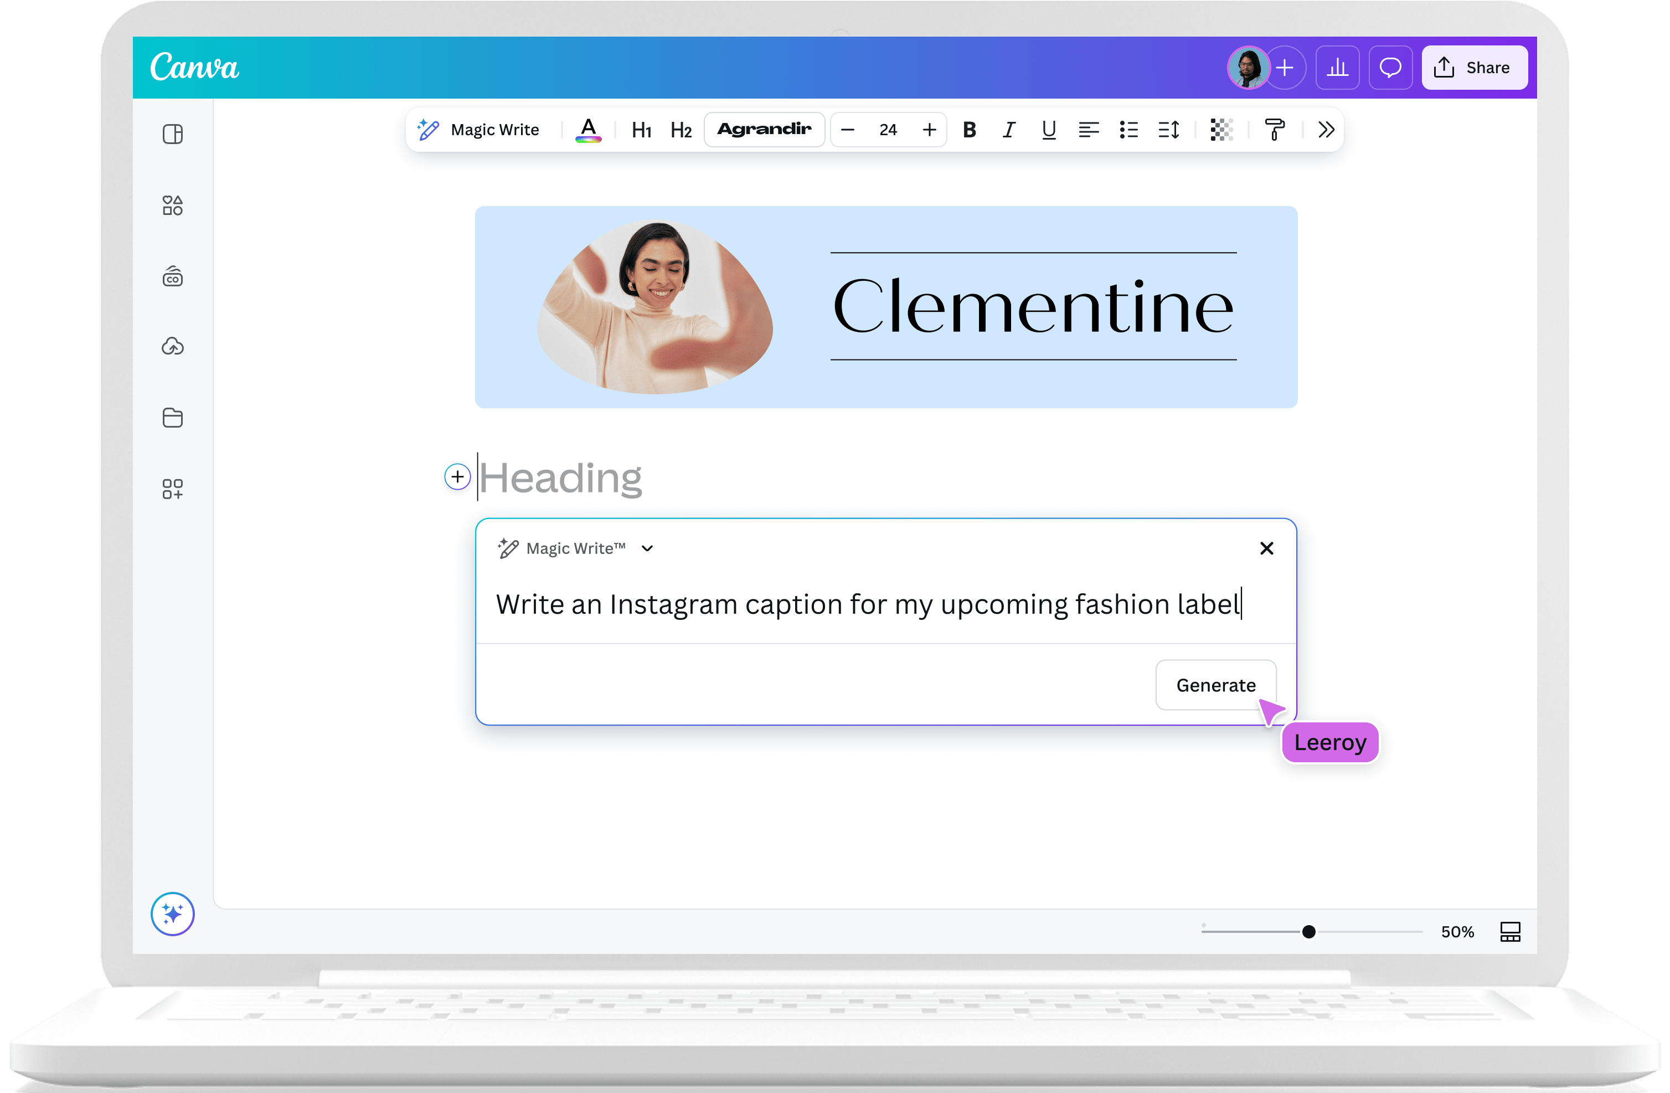
Task: Toggle bulleted list
Action: [1128, 130]
